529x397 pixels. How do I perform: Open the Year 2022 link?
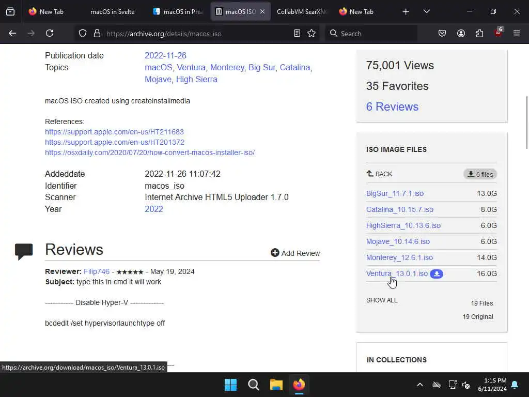(154, 209)
